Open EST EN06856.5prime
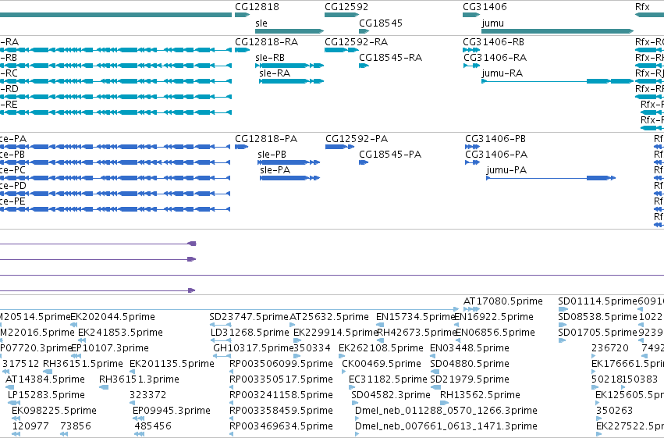 [x=495, y=333]
